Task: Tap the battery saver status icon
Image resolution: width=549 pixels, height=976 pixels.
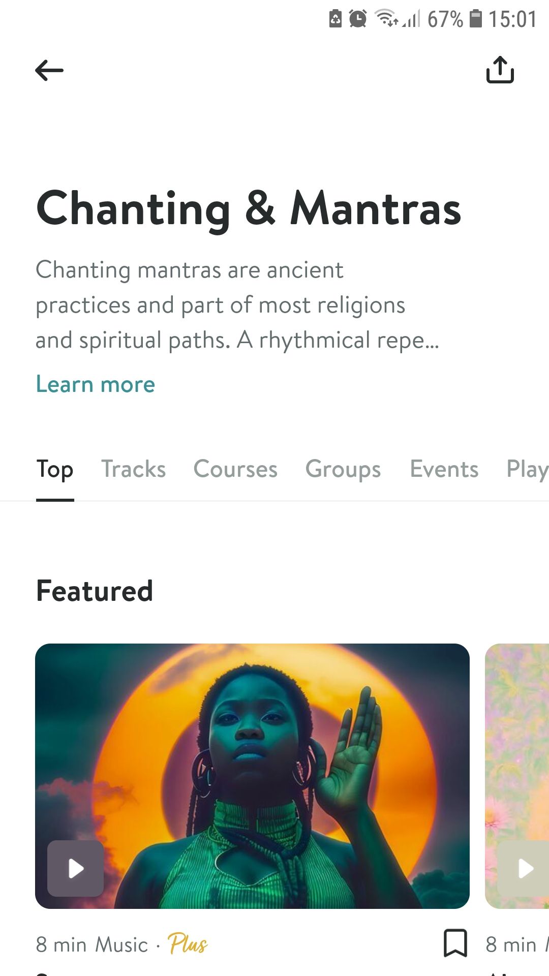Action: click(x=335, y=19)
